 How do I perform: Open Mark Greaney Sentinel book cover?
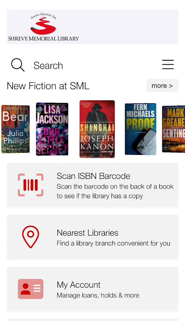pyautogui.click(x=173, y=129)
